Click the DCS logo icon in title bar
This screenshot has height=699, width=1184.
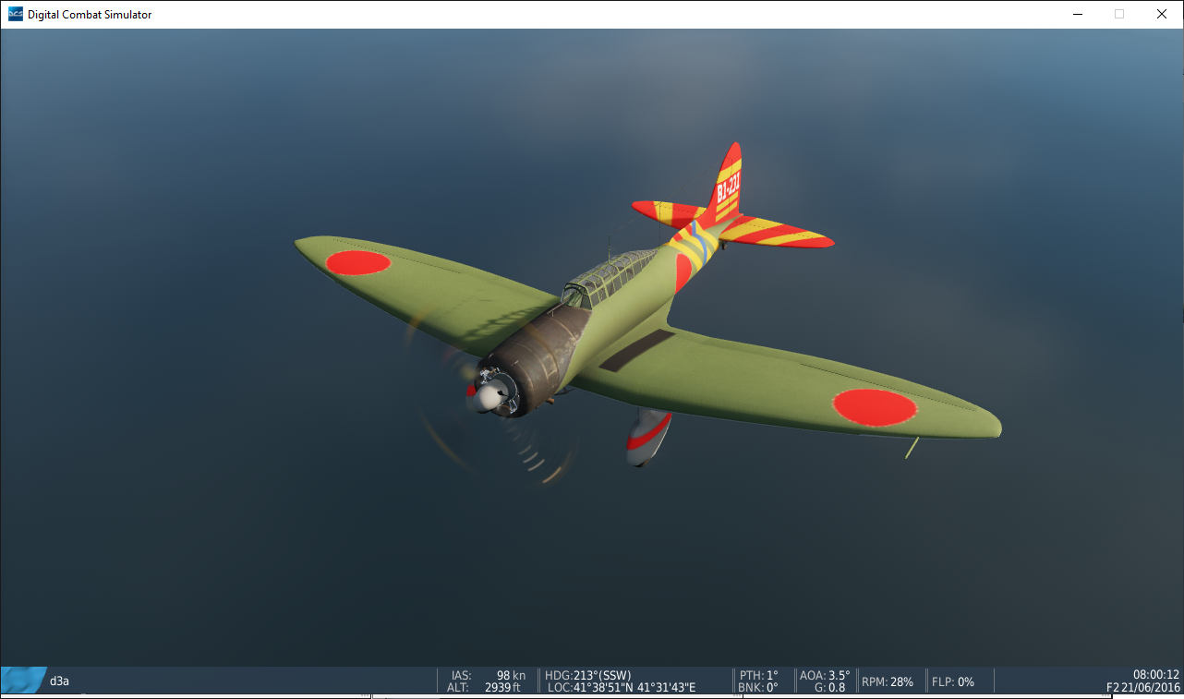(x=16, y=14)
